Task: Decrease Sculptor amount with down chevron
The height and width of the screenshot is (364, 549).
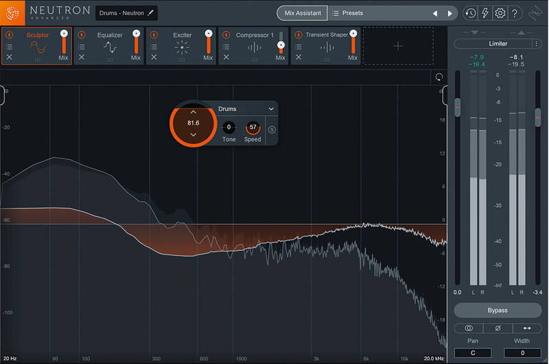Action: [x=194, y=134]
